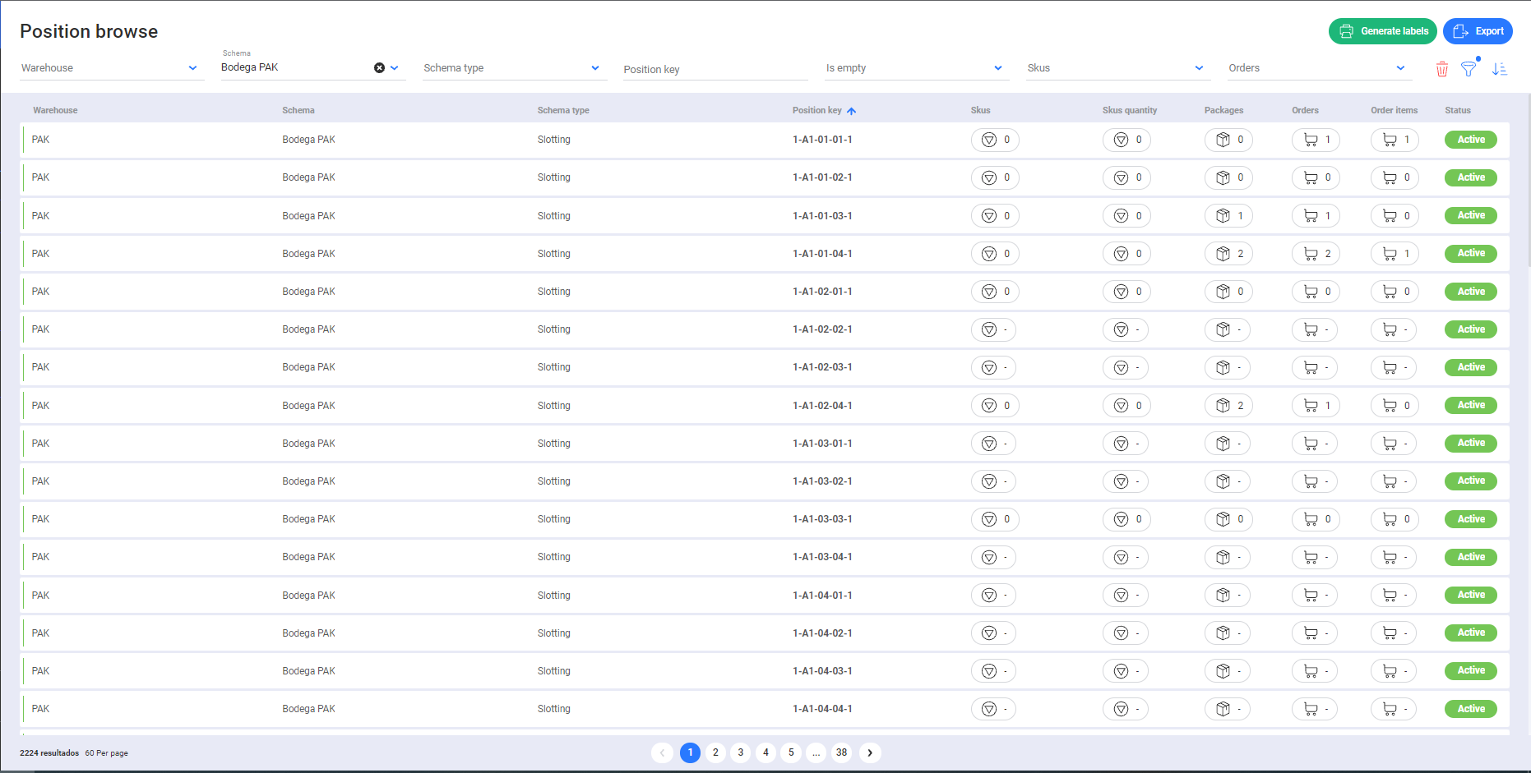Select position key 1-A1-03-02-1

[822, 481]
